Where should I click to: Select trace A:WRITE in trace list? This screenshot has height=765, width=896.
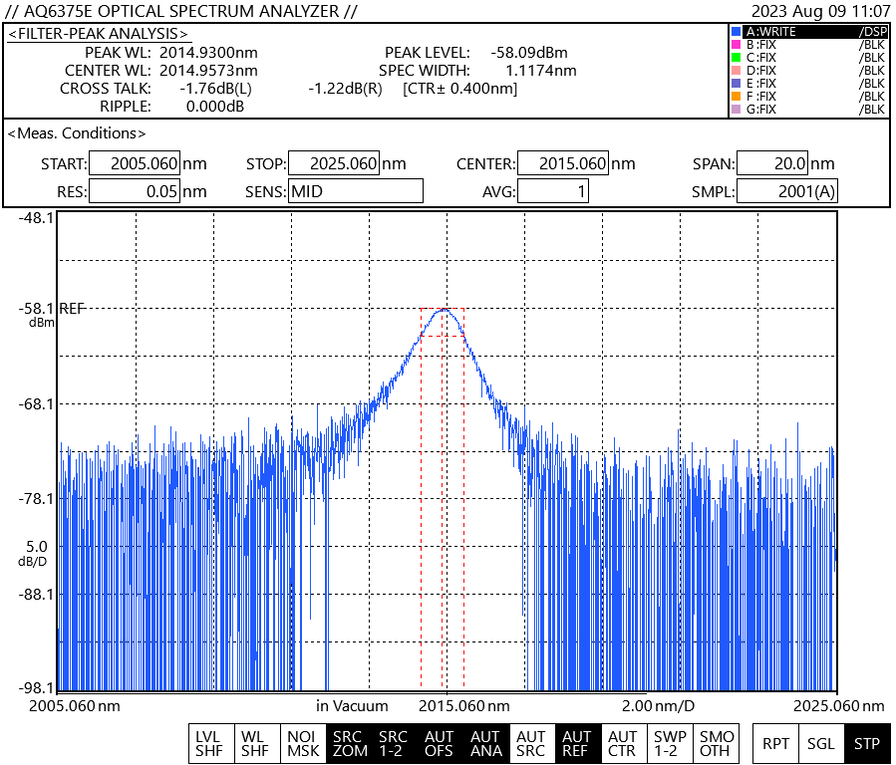[807, 32]
